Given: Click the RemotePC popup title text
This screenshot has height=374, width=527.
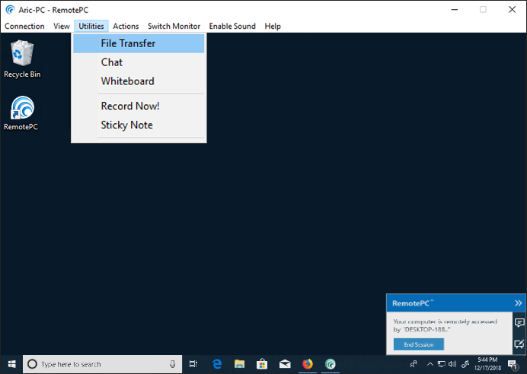Looking at the screenshot, I should click(x=413, y=303).
